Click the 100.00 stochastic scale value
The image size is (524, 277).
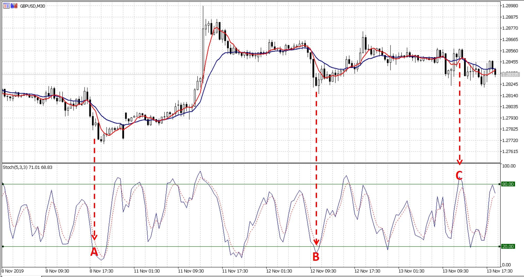pyautogui.click(x=509, y=166)
